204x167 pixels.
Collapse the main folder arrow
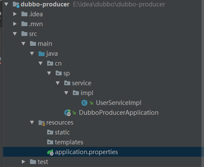(24, 44)
